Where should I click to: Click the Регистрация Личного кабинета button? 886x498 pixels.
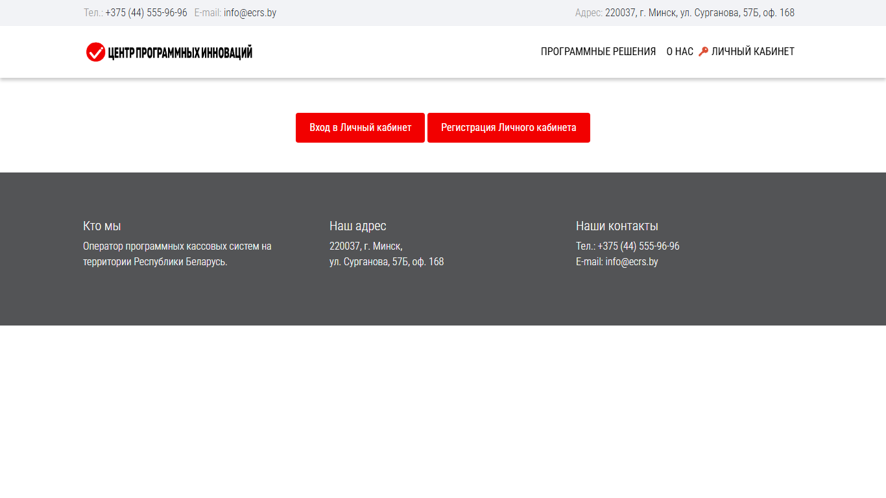click(x=509, y=128)
